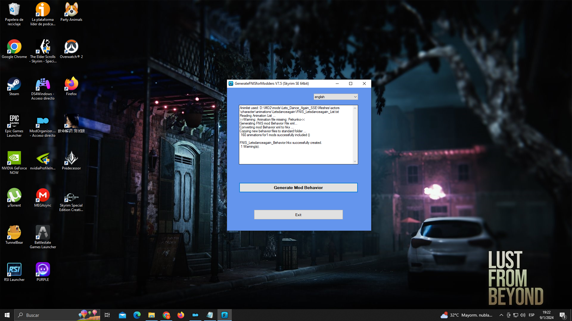
Task: Expand the english language dropdown
Action: pos(335,97)
